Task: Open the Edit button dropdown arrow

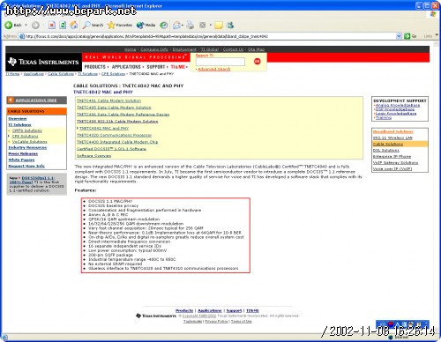Action: 211,26
